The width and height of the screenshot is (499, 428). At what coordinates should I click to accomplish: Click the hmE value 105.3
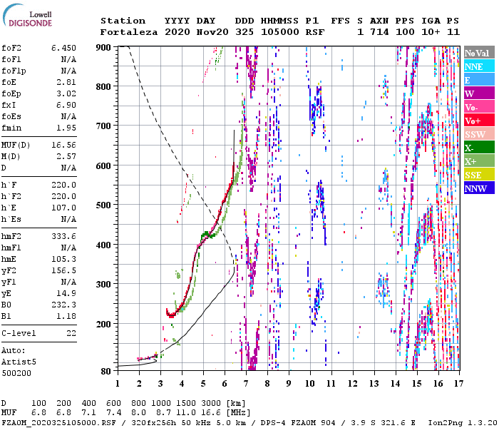(x=63, y=259)
